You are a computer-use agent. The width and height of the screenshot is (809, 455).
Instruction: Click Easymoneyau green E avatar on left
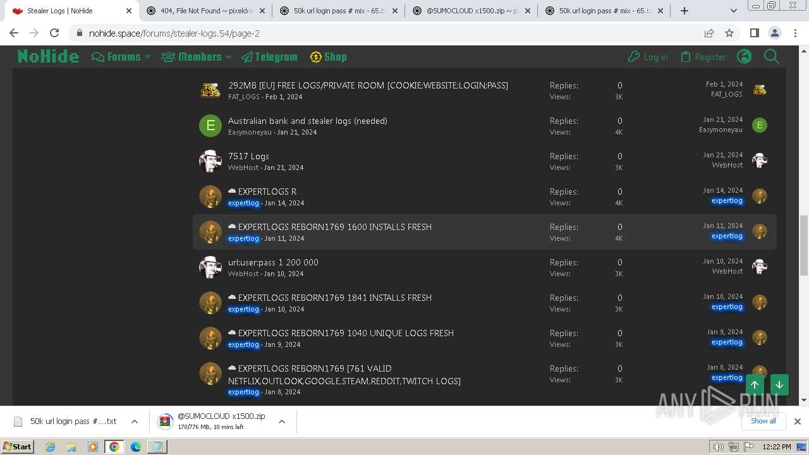[x=210, y=126]
